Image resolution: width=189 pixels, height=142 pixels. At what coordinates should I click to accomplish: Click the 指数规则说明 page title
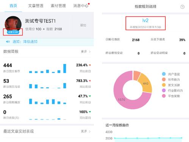(145, 6)
